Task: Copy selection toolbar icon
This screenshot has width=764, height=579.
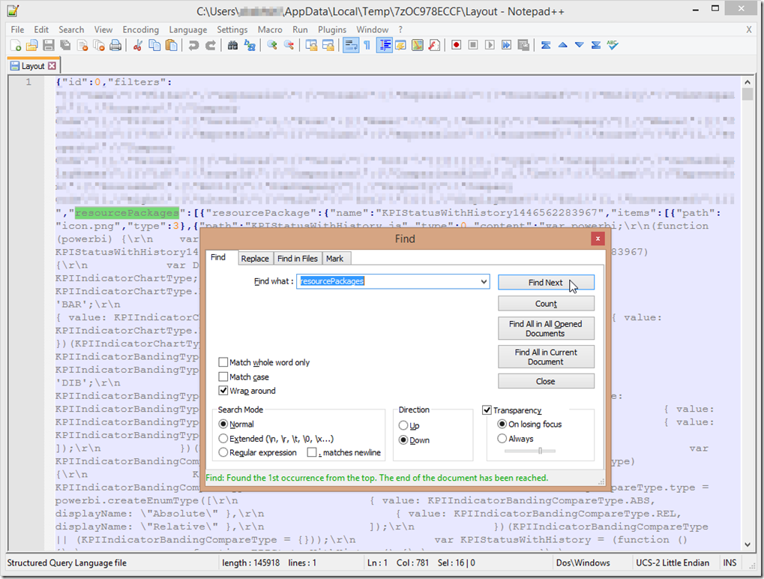Action: (x=154, y=45)
